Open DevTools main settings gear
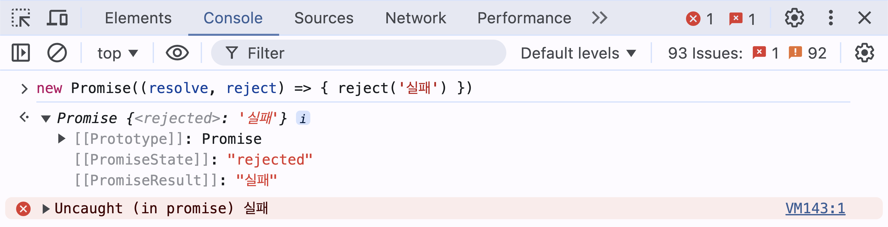Screen dimensions: 888x227 pos(794,18)
